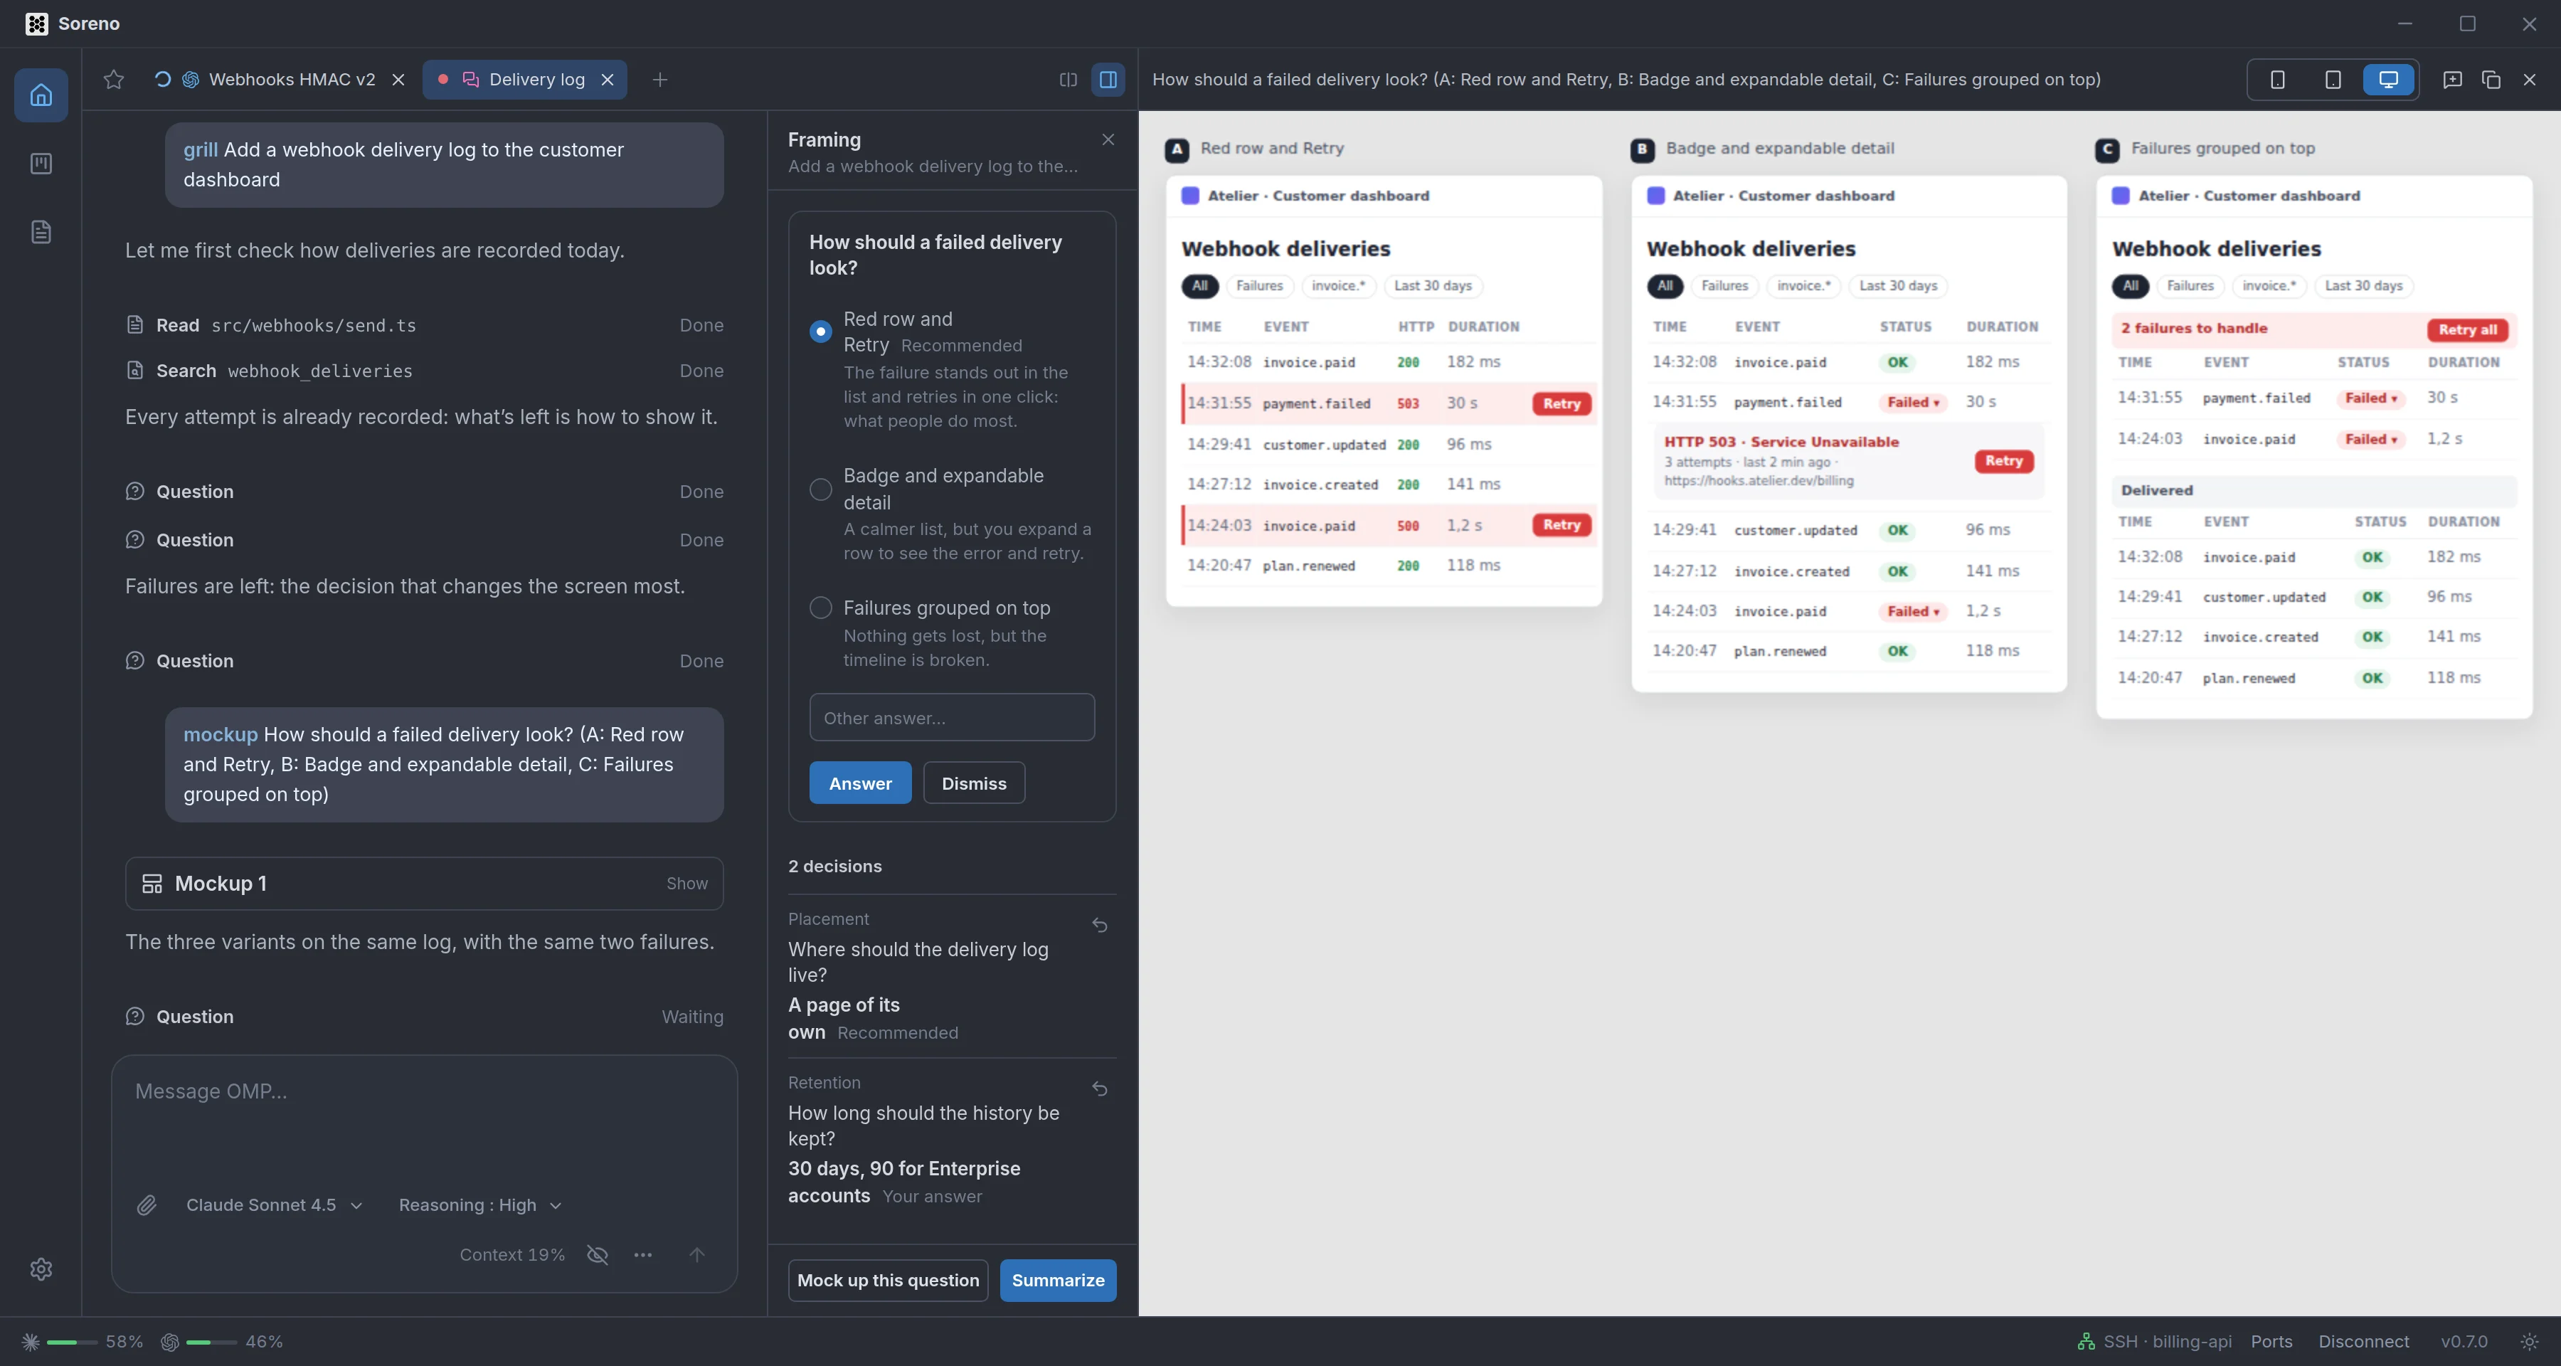This screenshot has width=2561, height=1366.
Task: Click the Answer button
Action: pos(860,783)
